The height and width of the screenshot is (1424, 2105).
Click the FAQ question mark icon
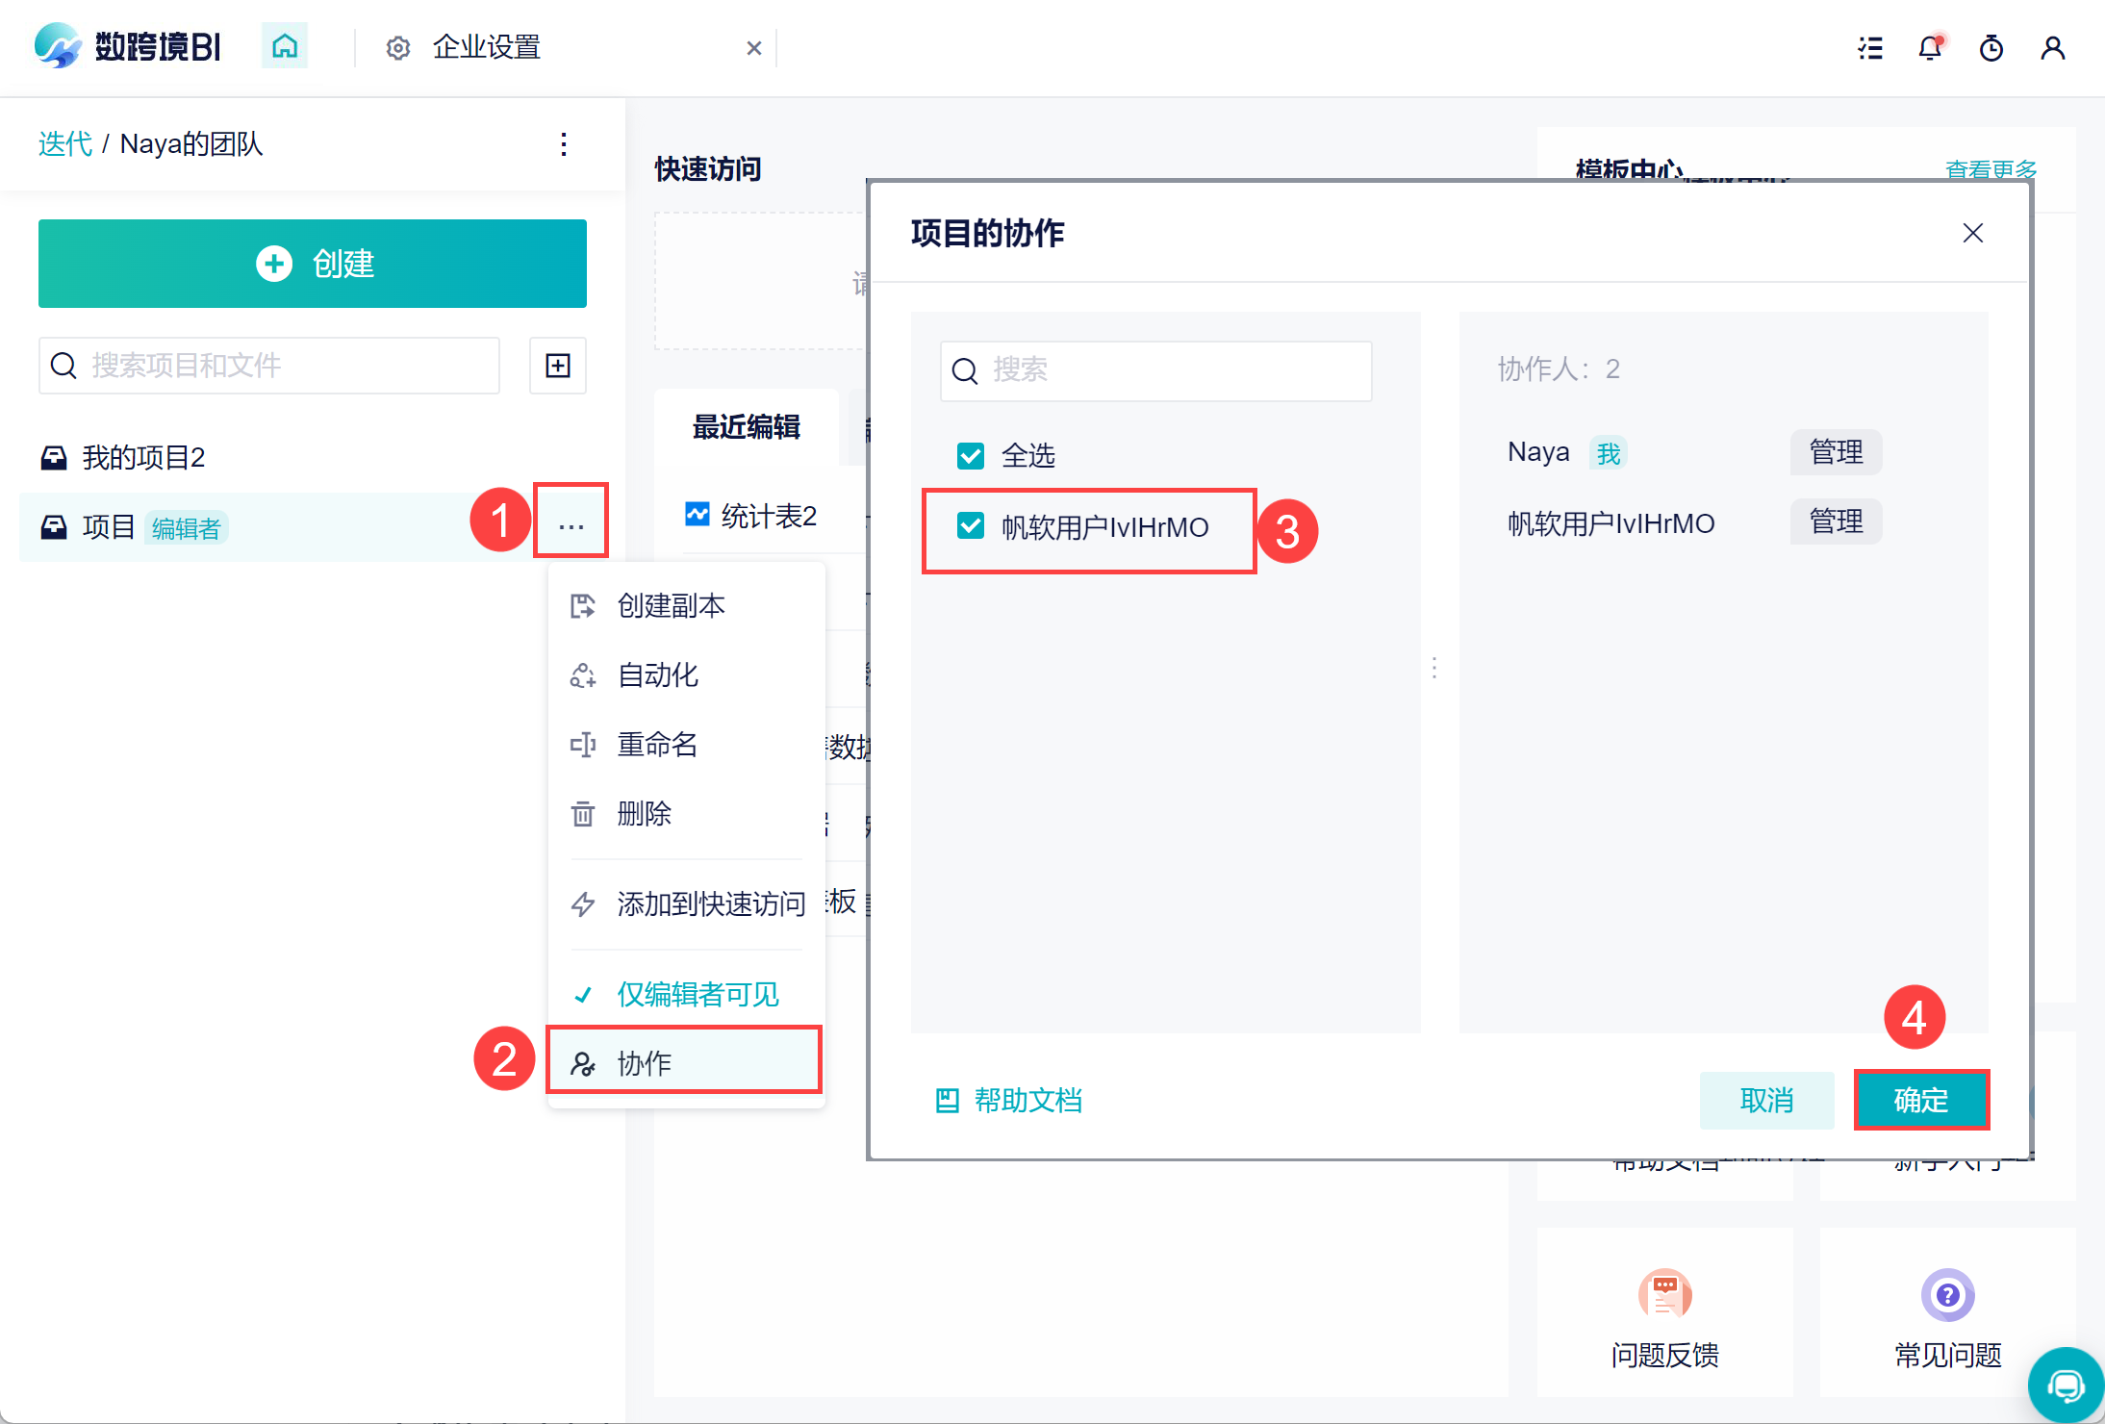coord(1947,1295)
